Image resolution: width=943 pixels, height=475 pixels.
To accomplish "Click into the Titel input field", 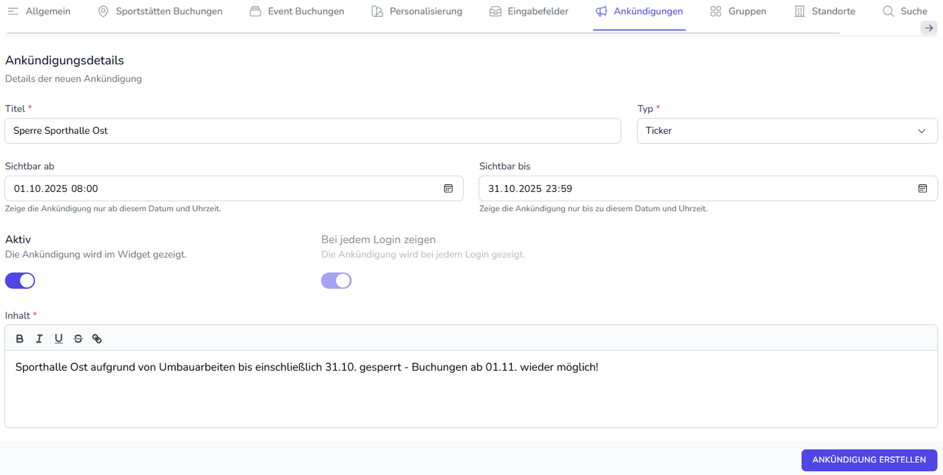I will coord(313,131).
